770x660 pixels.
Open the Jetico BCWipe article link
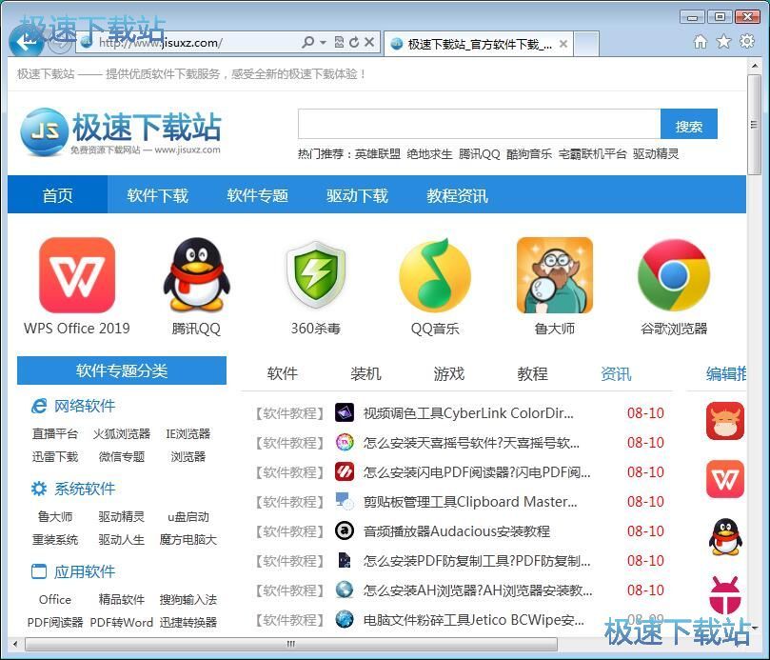point(474,620)
